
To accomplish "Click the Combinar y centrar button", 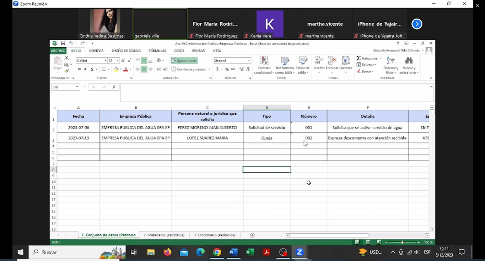I will [189, 69].
